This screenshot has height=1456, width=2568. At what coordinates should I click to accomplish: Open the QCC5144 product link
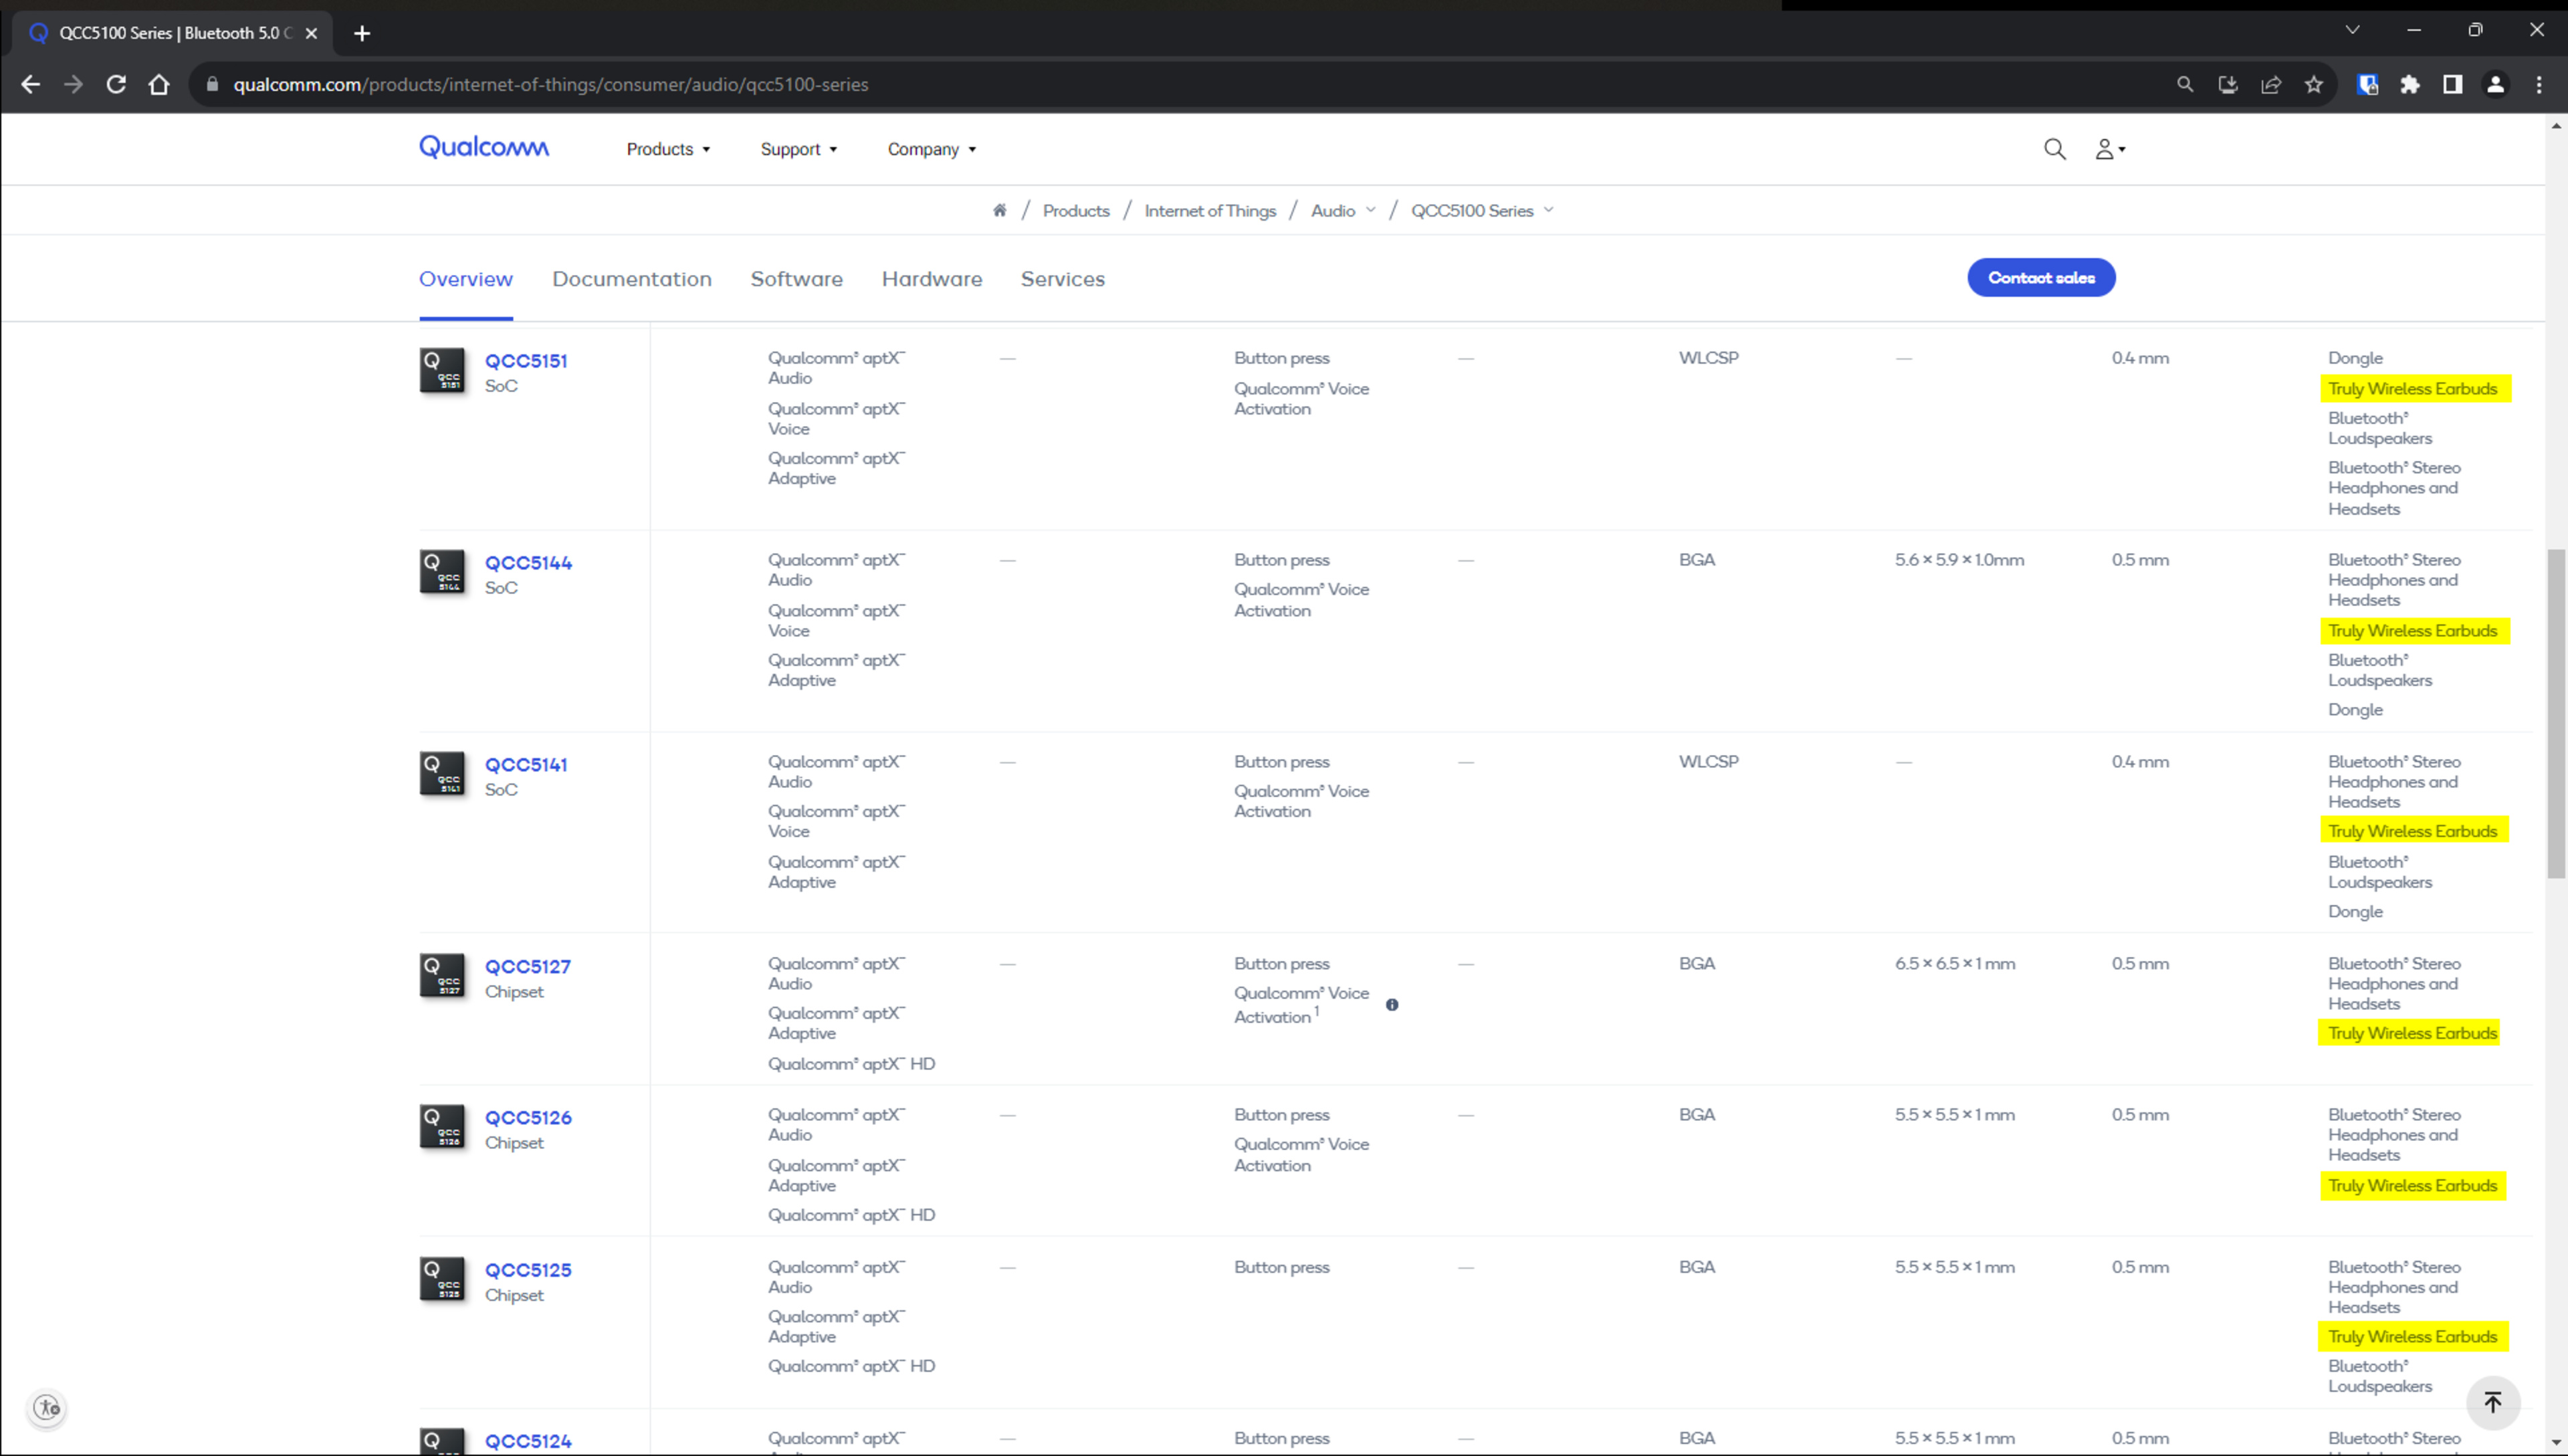[528, 563]
